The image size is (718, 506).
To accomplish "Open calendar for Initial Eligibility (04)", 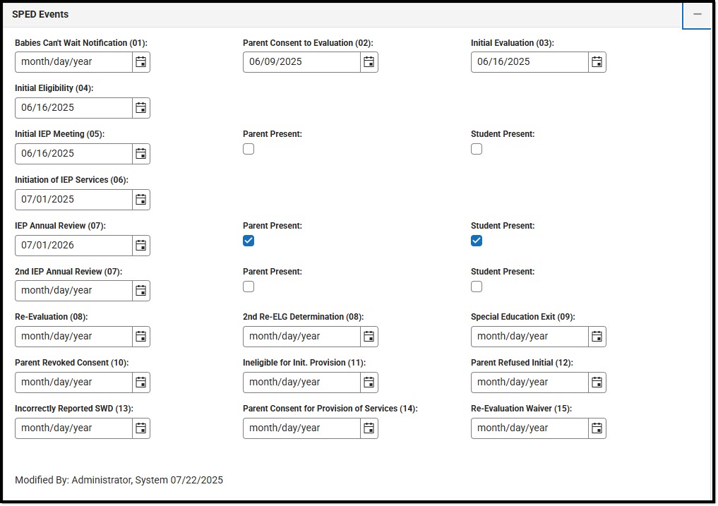I will coord(141,107).
